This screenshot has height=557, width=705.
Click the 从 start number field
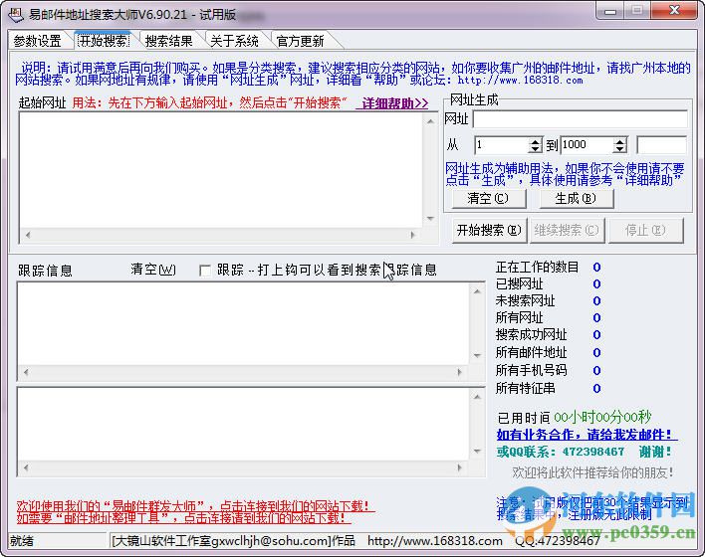click(501, 144)
